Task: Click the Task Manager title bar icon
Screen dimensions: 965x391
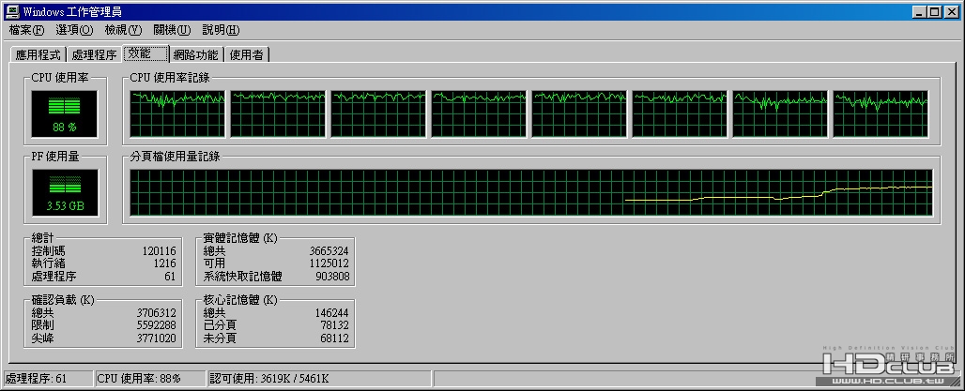Action: click(12, 11)
